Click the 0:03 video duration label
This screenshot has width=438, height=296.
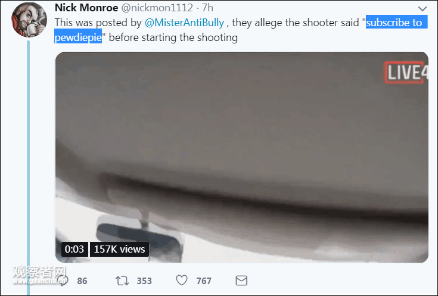pyautogui.click(x=74, y=249)
